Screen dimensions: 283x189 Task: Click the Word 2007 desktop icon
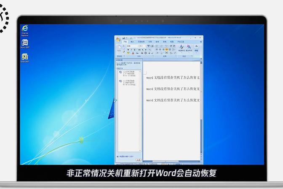pos(25,44)
